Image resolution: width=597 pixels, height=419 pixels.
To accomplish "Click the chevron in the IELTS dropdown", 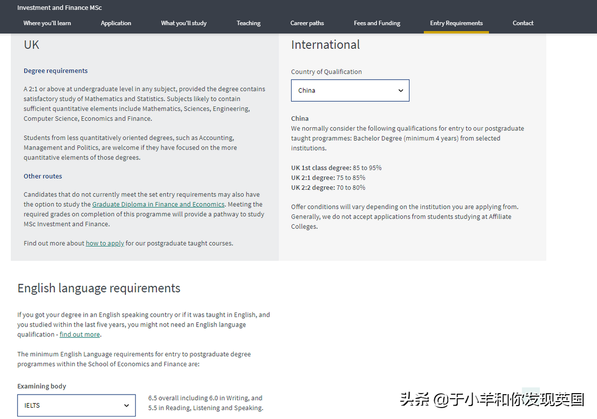I will tap(126, 406).
